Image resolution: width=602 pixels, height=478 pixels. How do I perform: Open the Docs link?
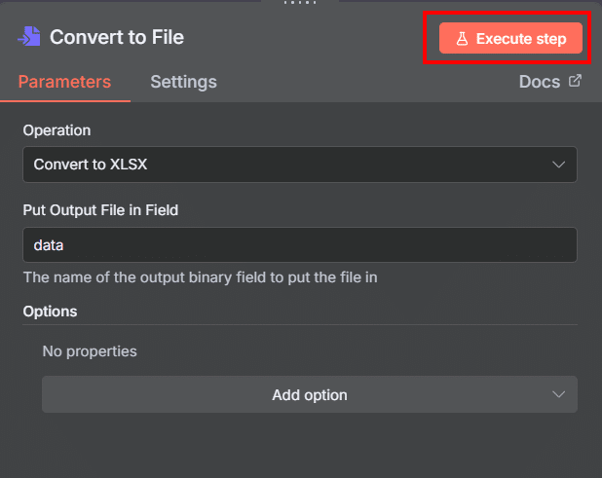[549, 82]
